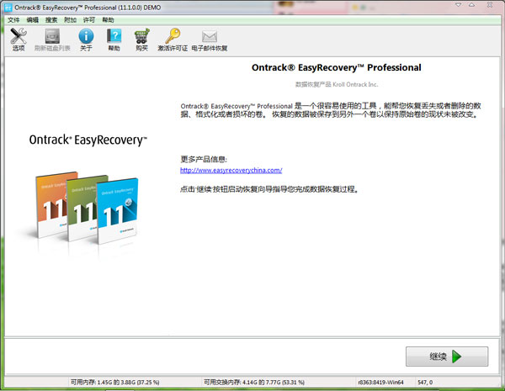Click the 可用交换内存 status bar entry
Viewport: 505px width, 391px height.
click(x=254, y=383)
